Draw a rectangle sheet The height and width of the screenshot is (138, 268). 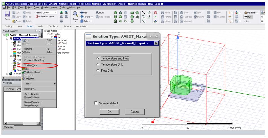point(132,12)
